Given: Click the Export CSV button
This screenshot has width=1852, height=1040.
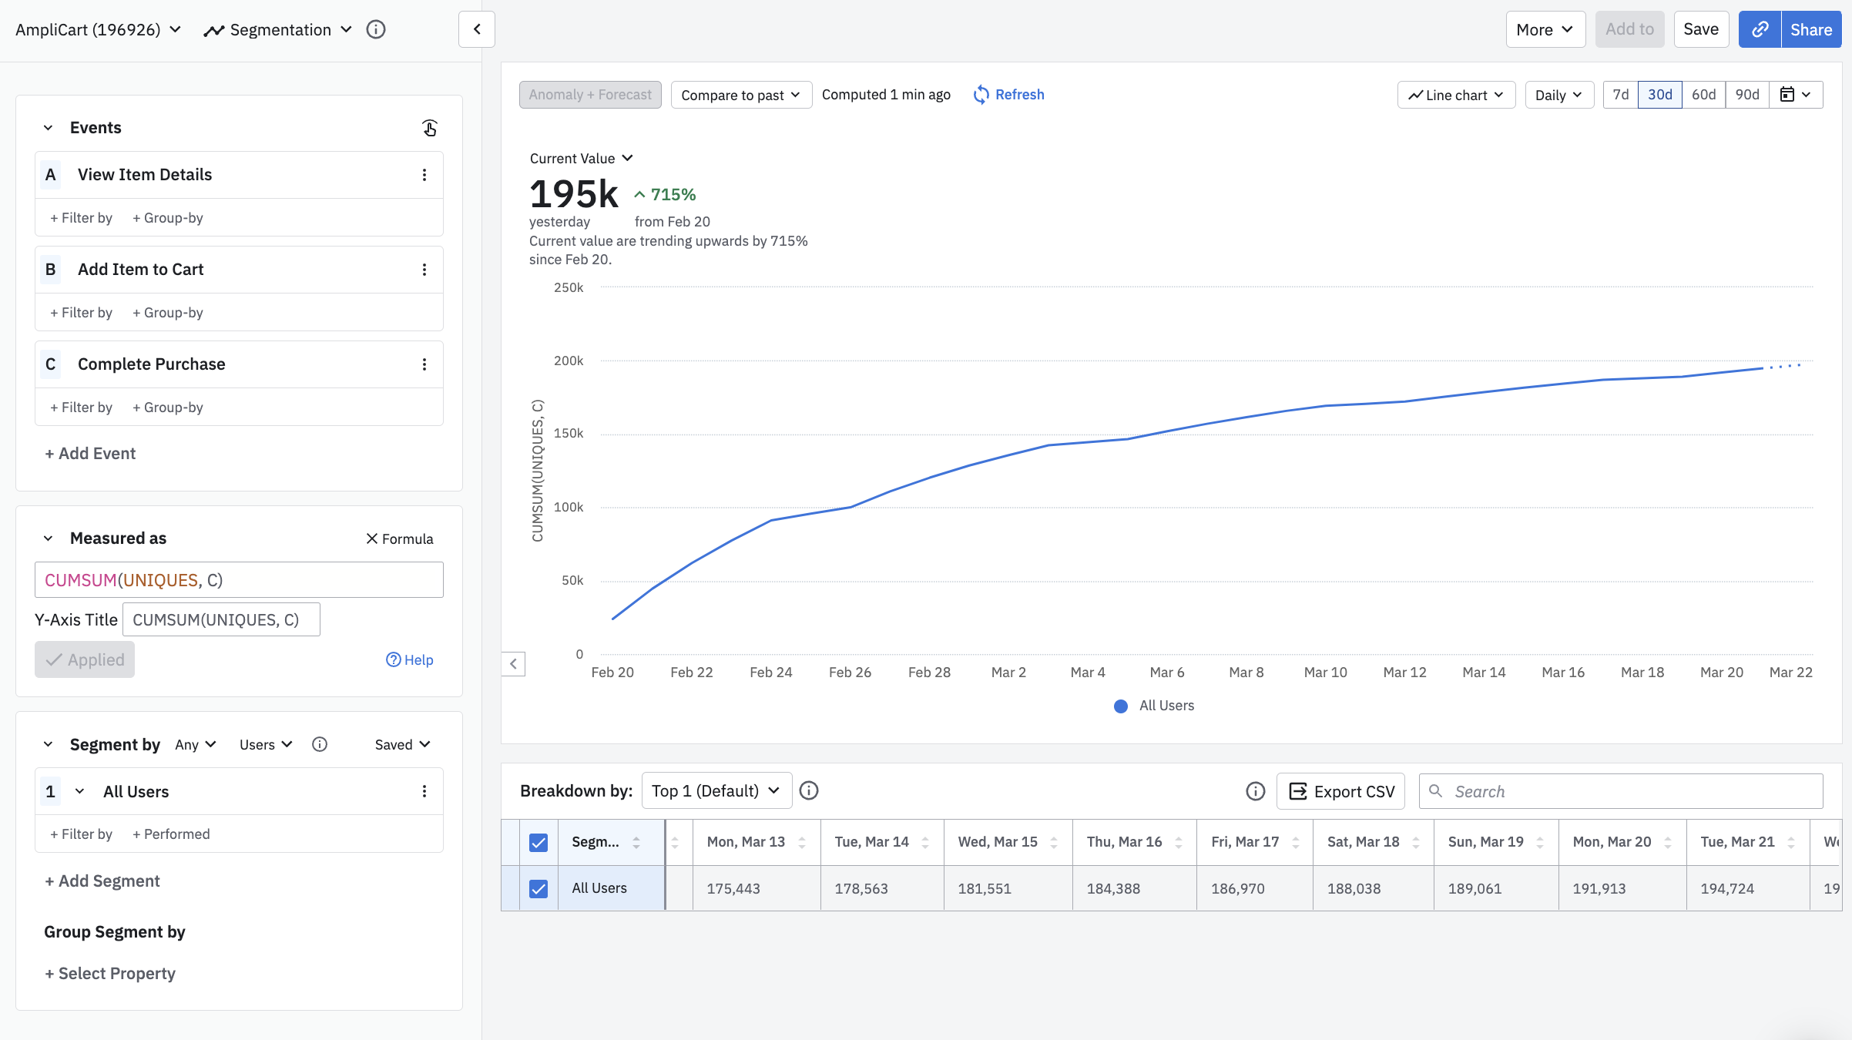Looking at the screenshot, I should click(1341, 791).
